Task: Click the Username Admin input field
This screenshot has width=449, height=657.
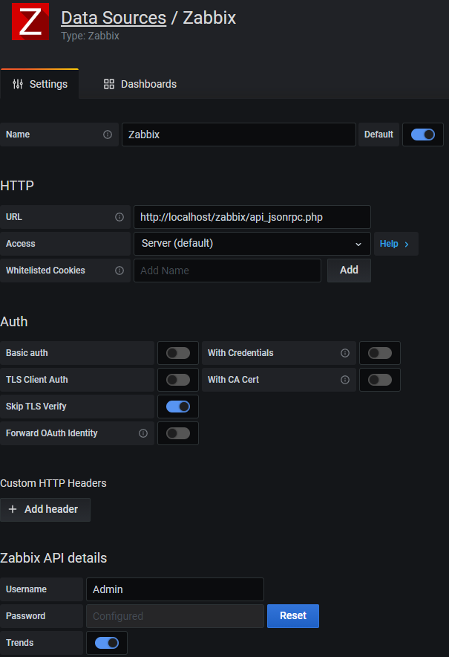Action: point(175,589)
